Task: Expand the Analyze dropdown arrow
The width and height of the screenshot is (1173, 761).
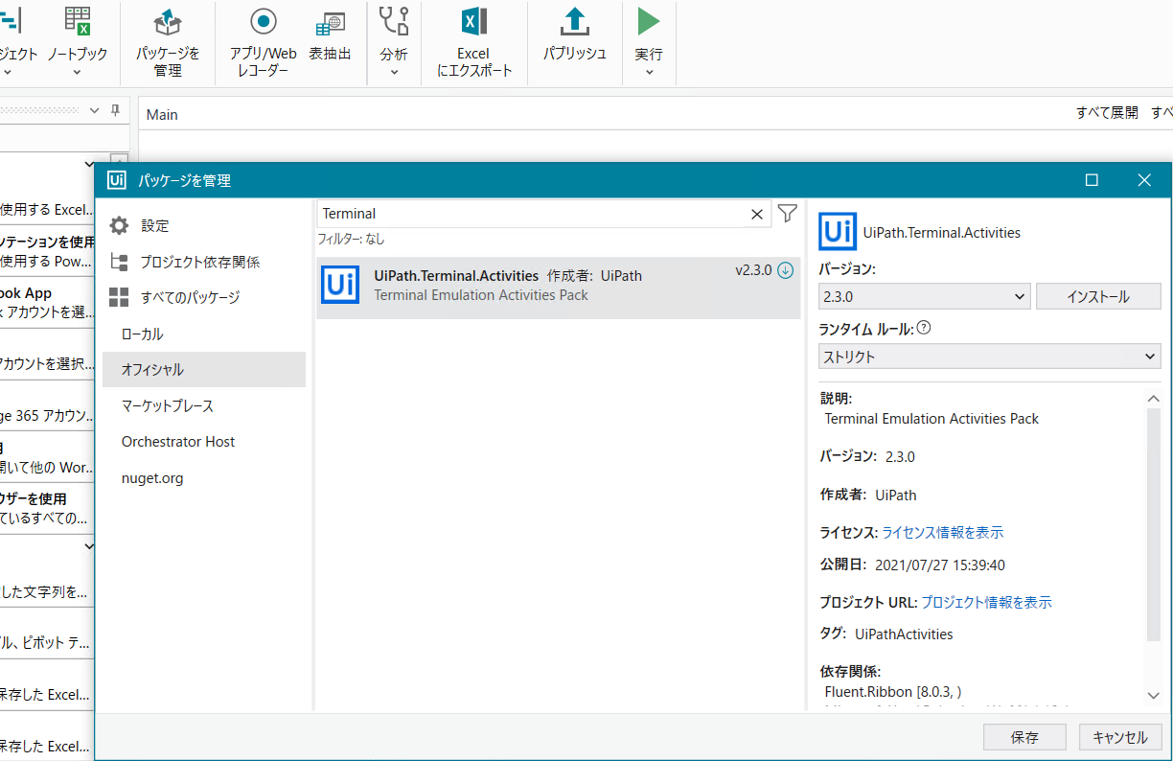Action: (x=394, y=72)
